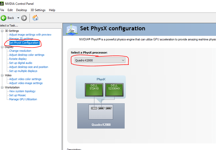Click the Workstation category label
Screen dimensions: 216x150
coord(12,87)
